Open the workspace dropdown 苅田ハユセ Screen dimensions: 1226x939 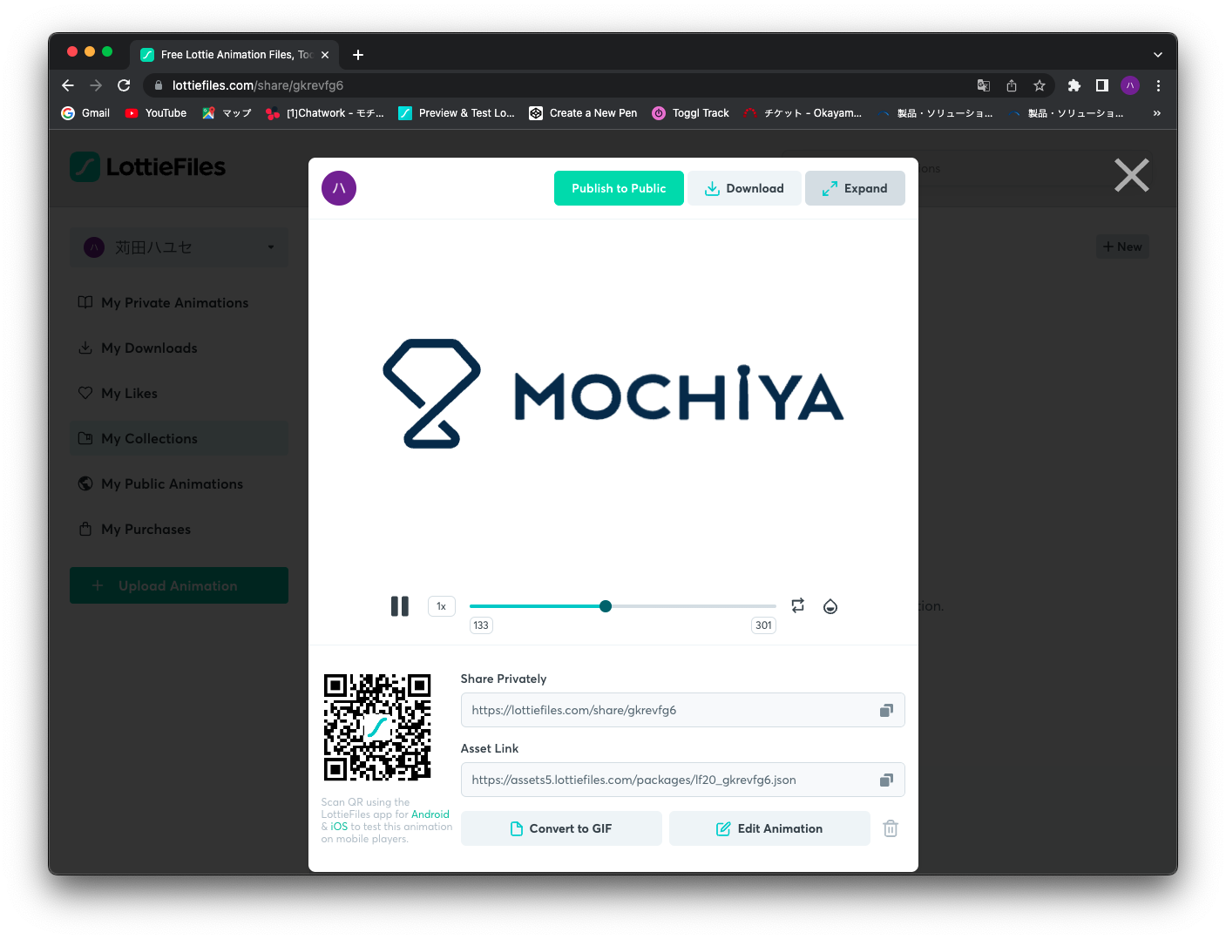(x=179, y=247)
